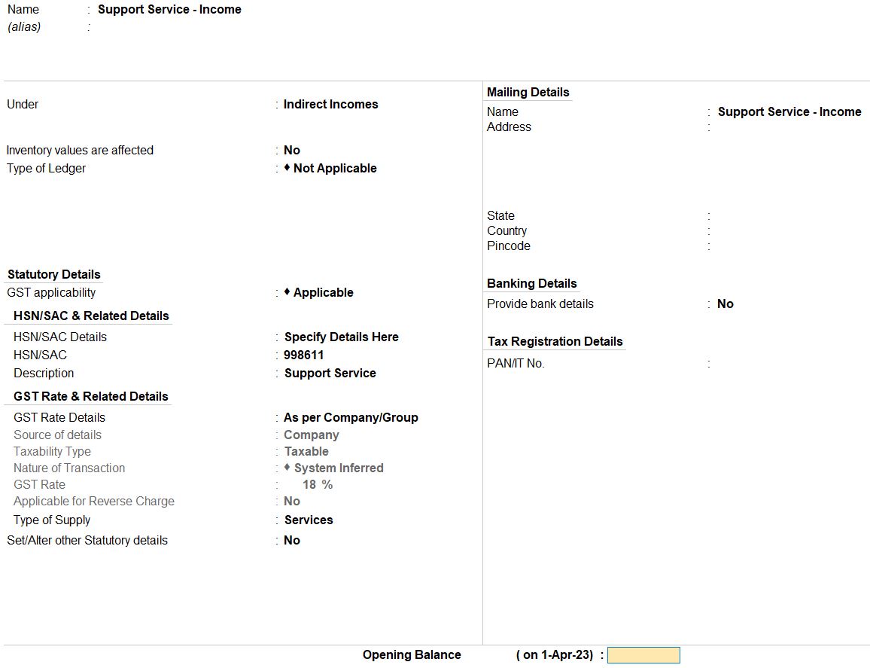Click the Pincode label
The height and width of the screenshot is (668, 870).
508,246
